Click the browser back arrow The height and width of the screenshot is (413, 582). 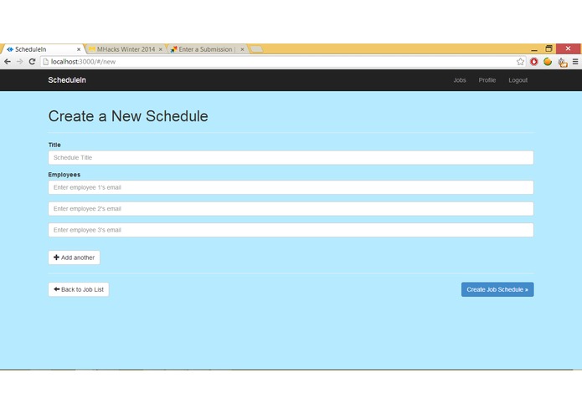pyautogui.click(x=8, y=62)
